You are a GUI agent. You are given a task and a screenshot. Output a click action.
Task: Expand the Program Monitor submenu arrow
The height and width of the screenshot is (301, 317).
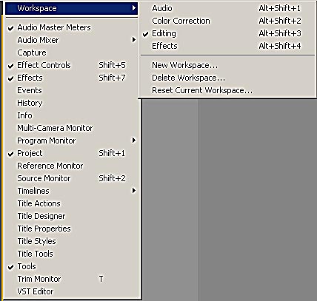(133, 141)
